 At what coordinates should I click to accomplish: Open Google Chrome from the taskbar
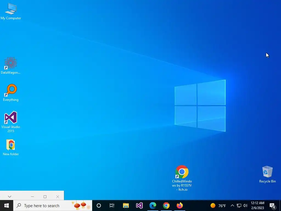click(x=166, y=206)
